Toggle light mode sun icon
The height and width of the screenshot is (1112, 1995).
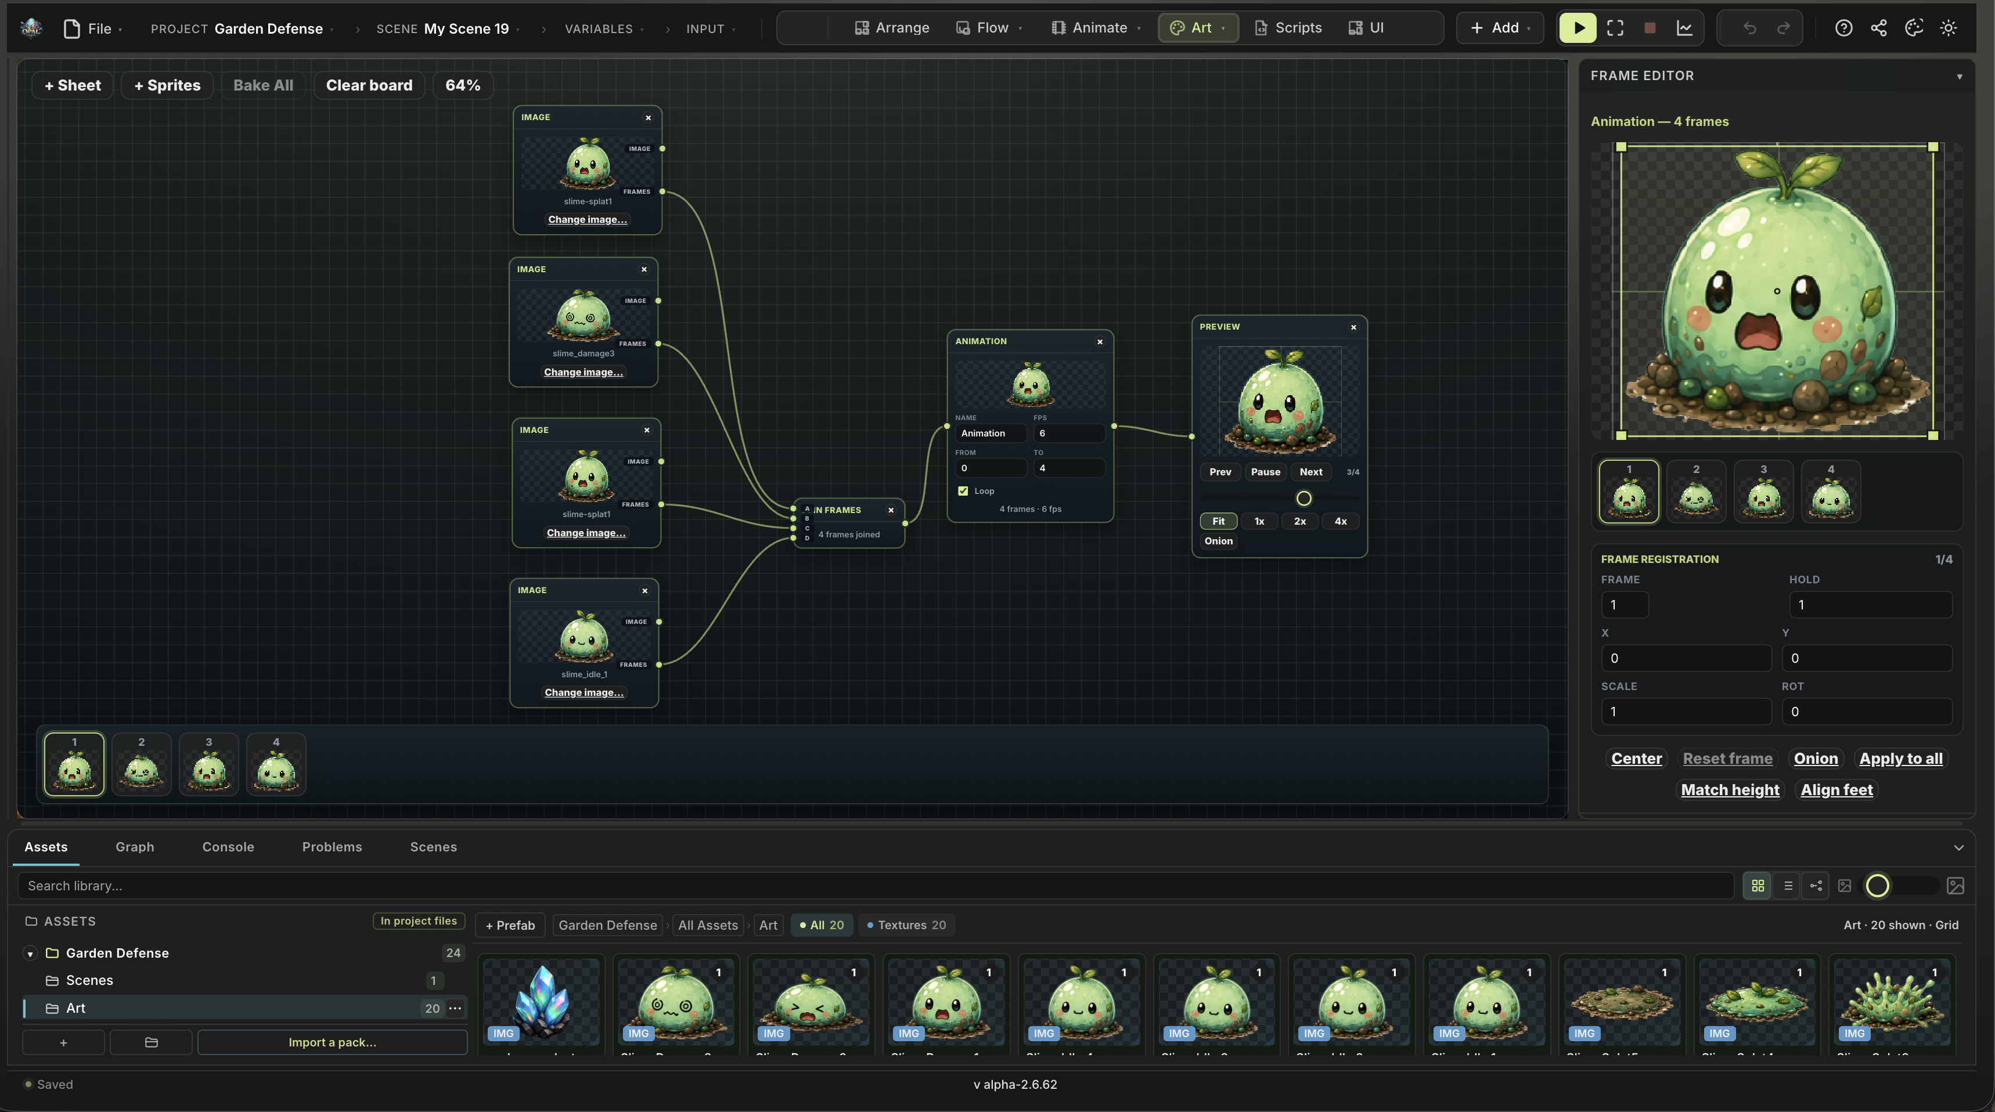click(1949, 28)
